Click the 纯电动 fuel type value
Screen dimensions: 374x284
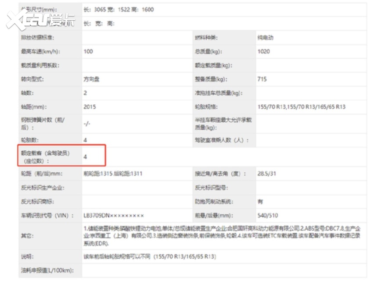[x=266, y=38]
